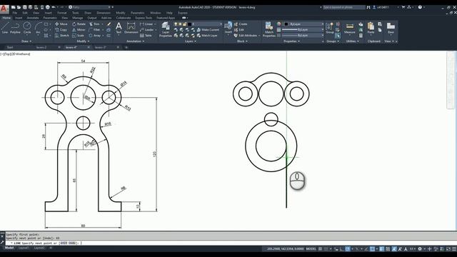Click the Leader button
The height and width of the screenshot is (257, 457).
(147, 30)
